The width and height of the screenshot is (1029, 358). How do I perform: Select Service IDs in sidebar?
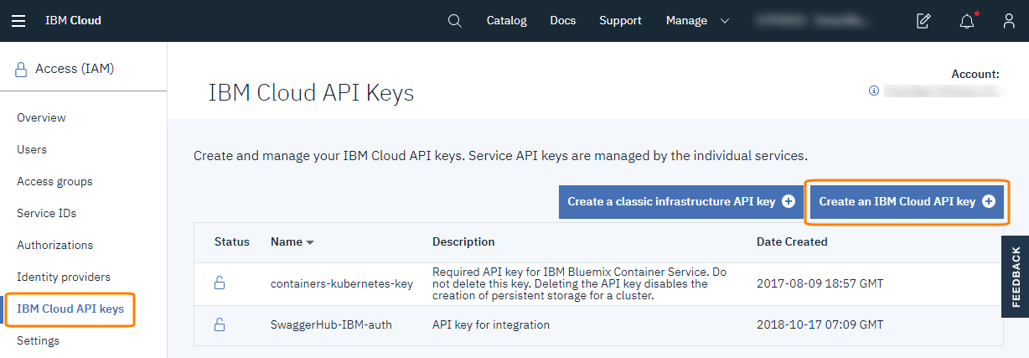[46, 214]
